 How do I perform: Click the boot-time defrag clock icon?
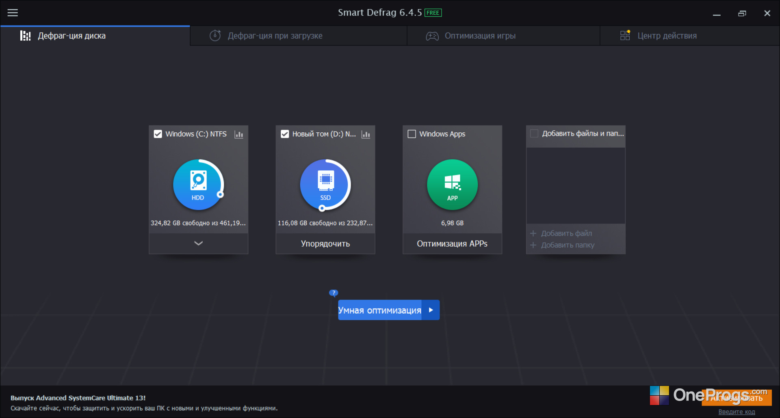215,36
